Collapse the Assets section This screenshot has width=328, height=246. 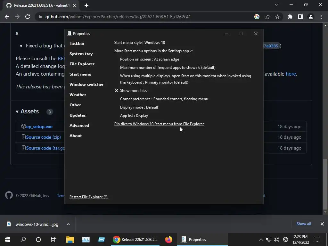(28, 111)
